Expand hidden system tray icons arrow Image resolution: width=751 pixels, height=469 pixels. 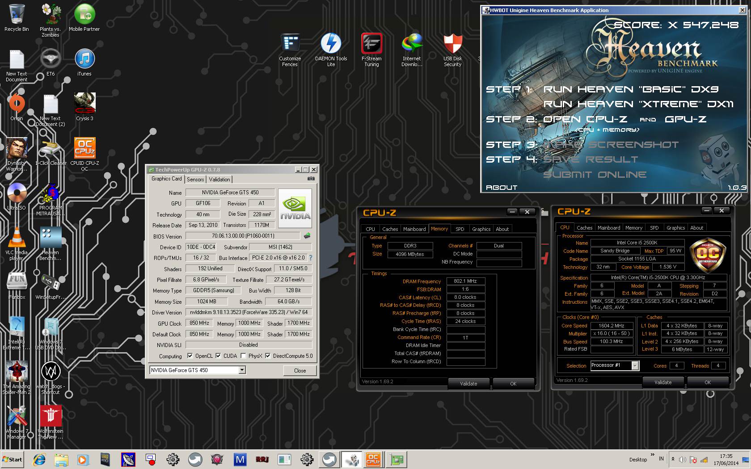tap(673, 459)
